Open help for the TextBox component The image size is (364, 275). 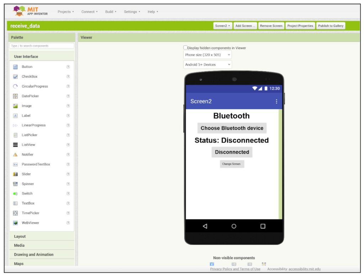[x=68, y=203]
